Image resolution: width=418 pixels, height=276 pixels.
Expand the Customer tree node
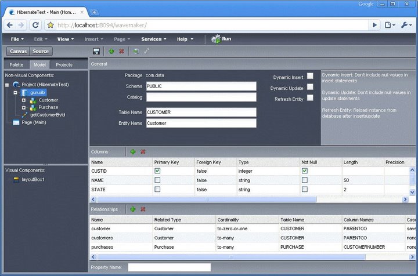click(24, 100)
